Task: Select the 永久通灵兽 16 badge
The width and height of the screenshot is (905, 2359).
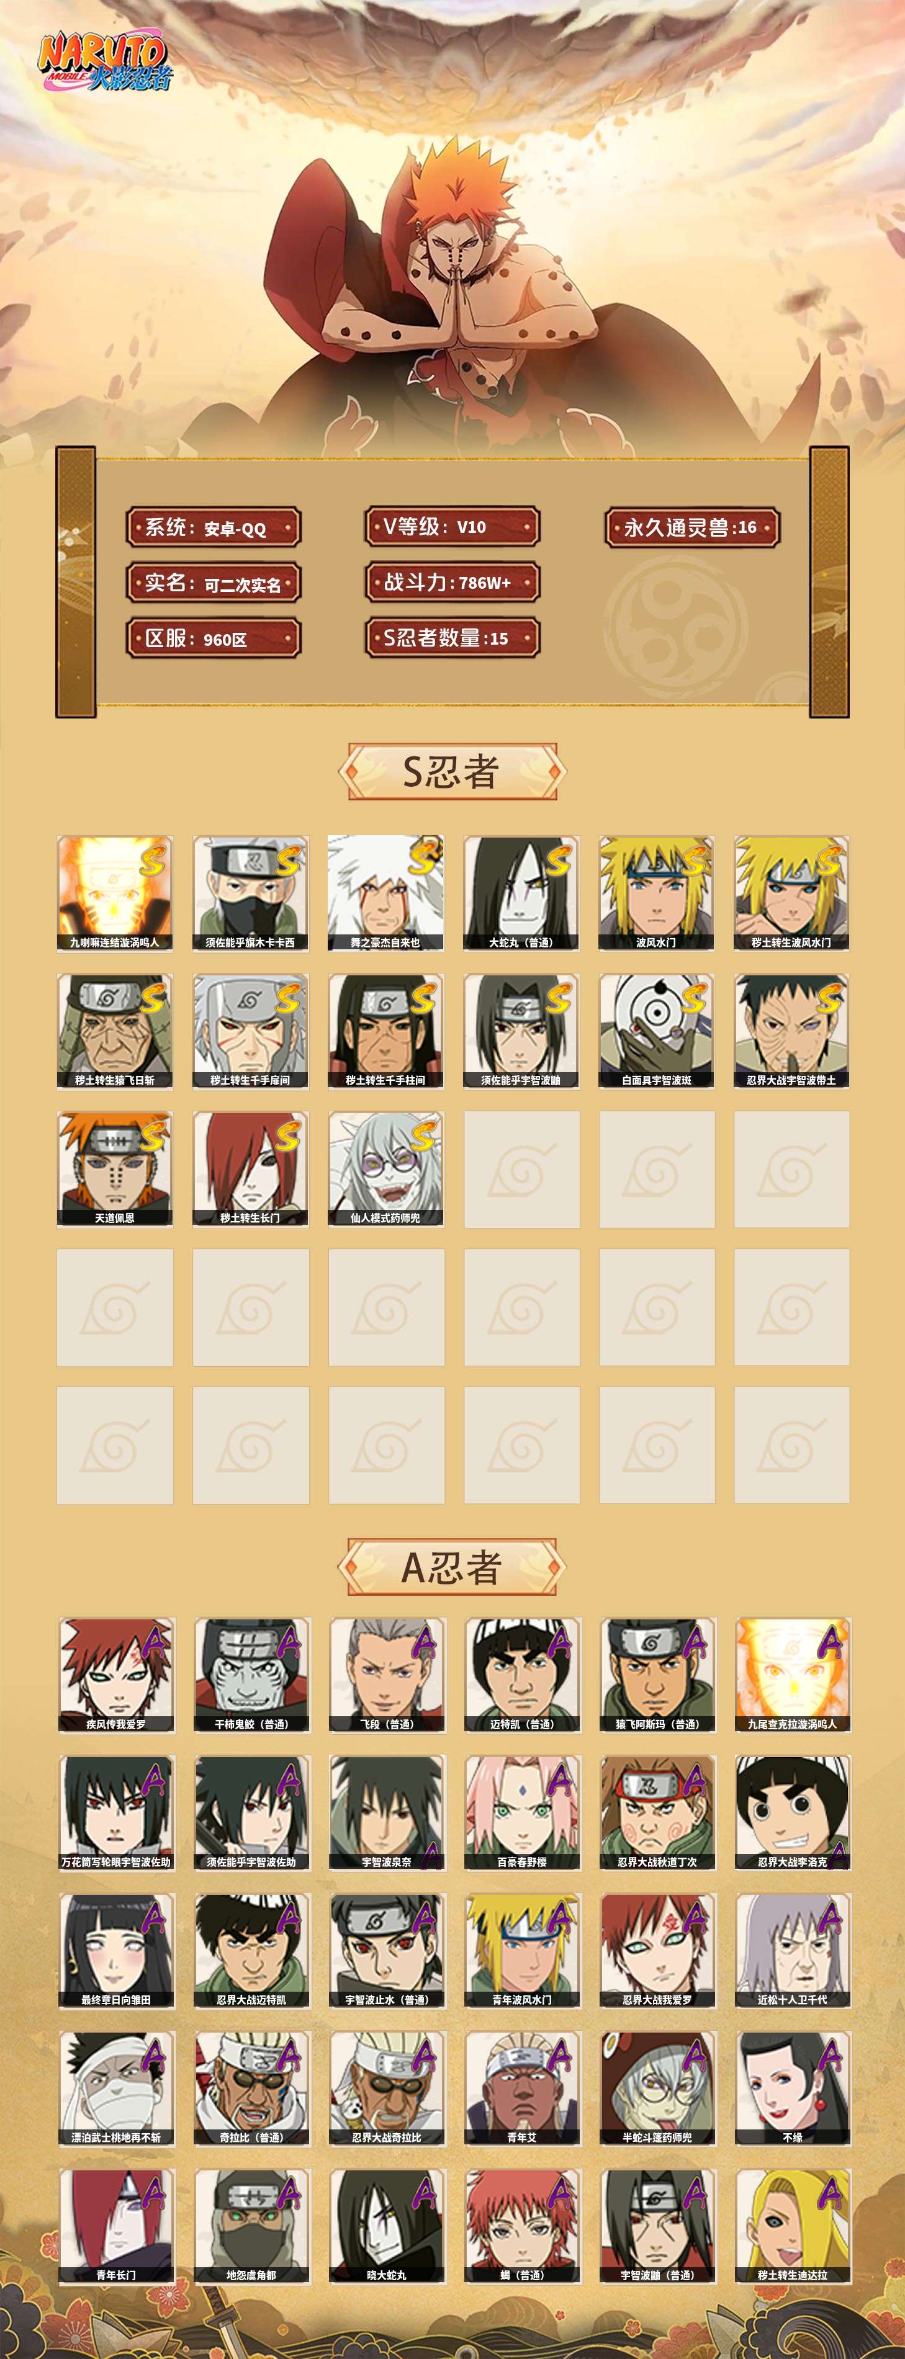Action: point(693,527)
